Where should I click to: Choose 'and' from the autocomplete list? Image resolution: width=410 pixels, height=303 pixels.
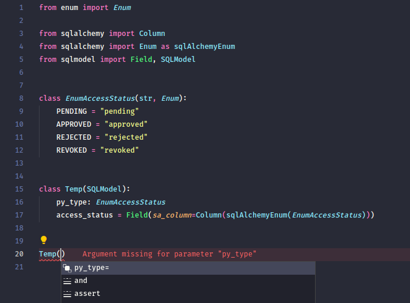(81, 281)
